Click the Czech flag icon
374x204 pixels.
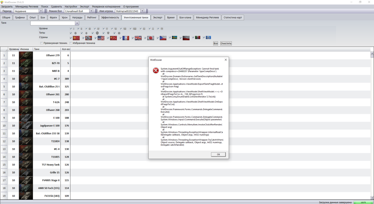click(x=163, y=38)
